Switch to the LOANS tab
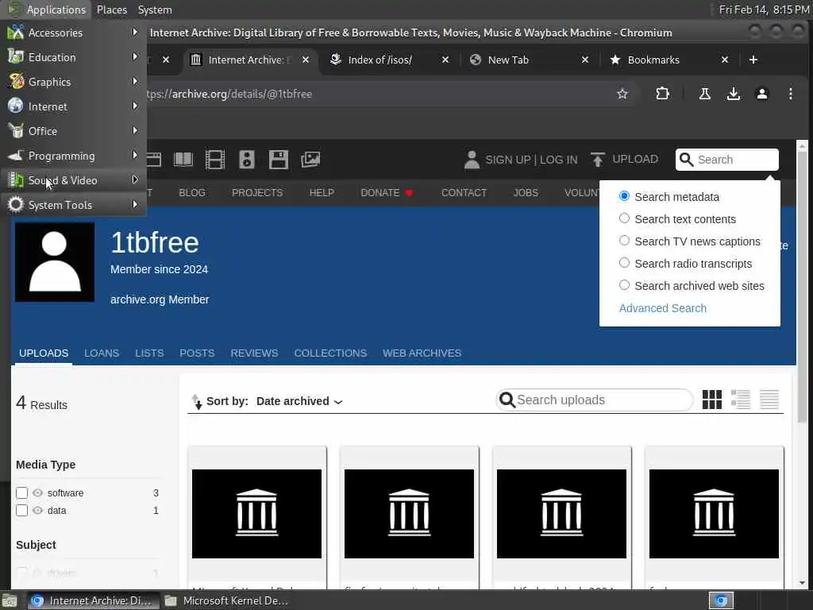Viewport: 813px width, 610px height. [x=102, y=353]
